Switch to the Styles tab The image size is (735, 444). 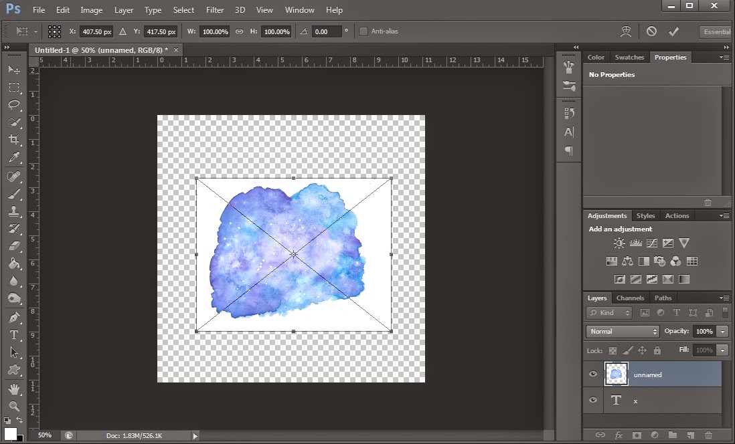click(645, 215)
